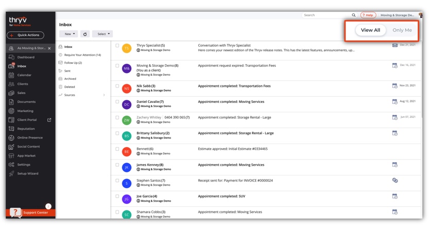The image size is (431, 230).
Task: Open the New dropdown
Action: [x=68, y=34]
